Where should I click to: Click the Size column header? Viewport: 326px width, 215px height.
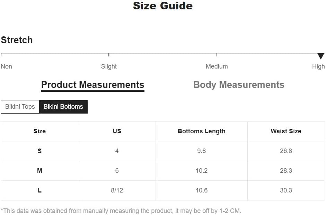[x=39, y=131]
